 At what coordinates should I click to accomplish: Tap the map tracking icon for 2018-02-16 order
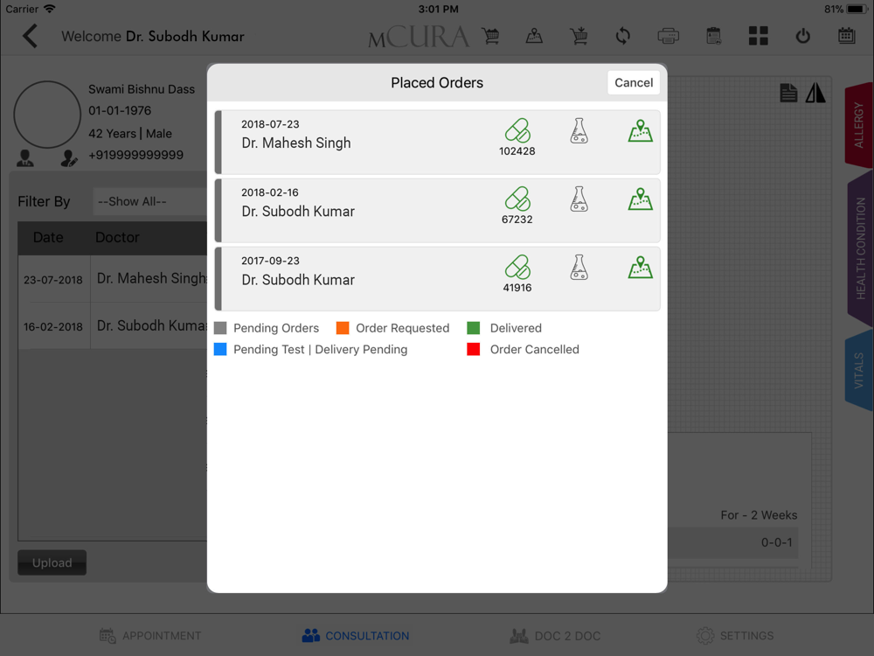pos(641,199)
